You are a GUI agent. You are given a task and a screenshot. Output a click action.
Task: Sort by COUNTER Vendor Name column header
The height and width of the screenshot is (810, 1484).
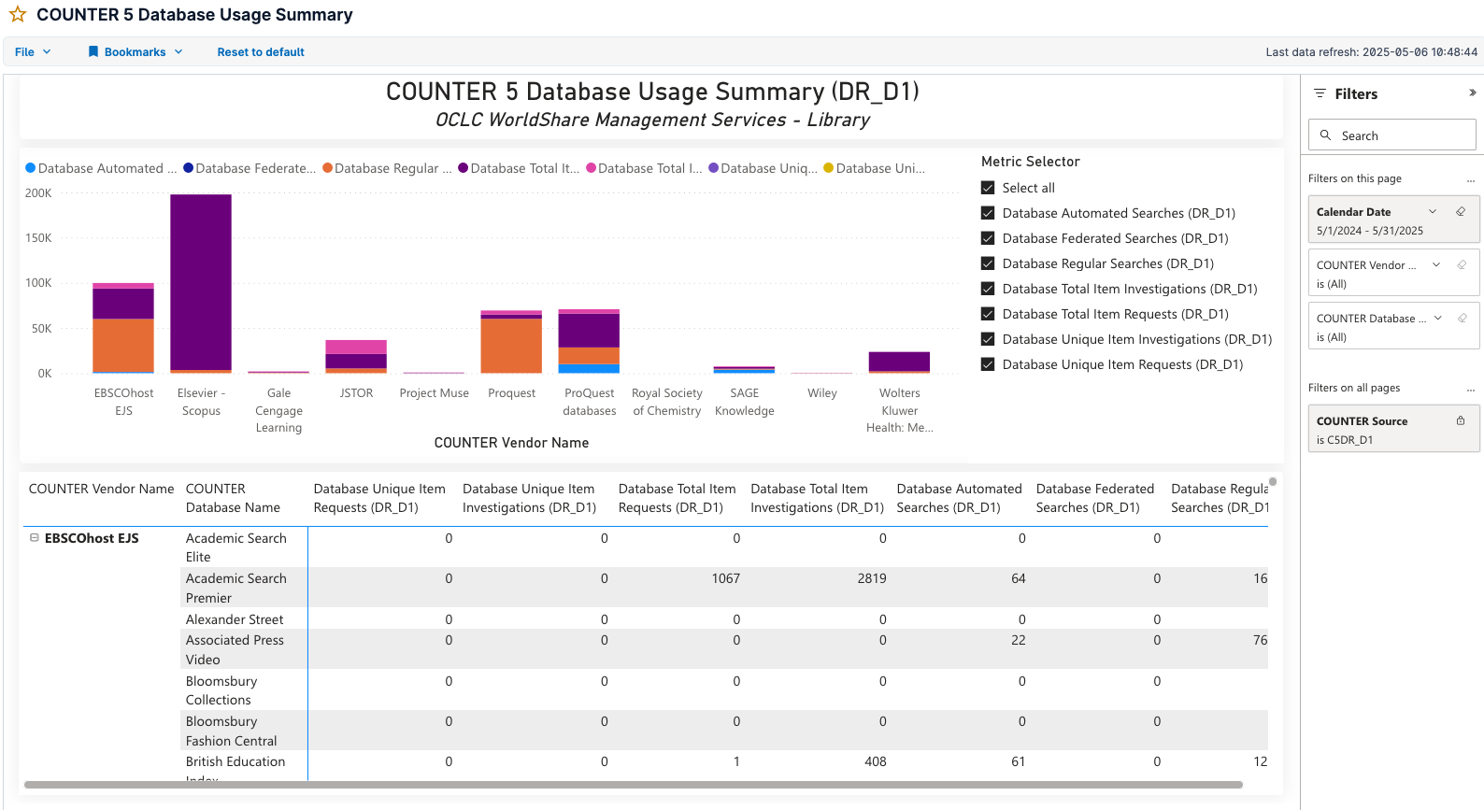101,489
